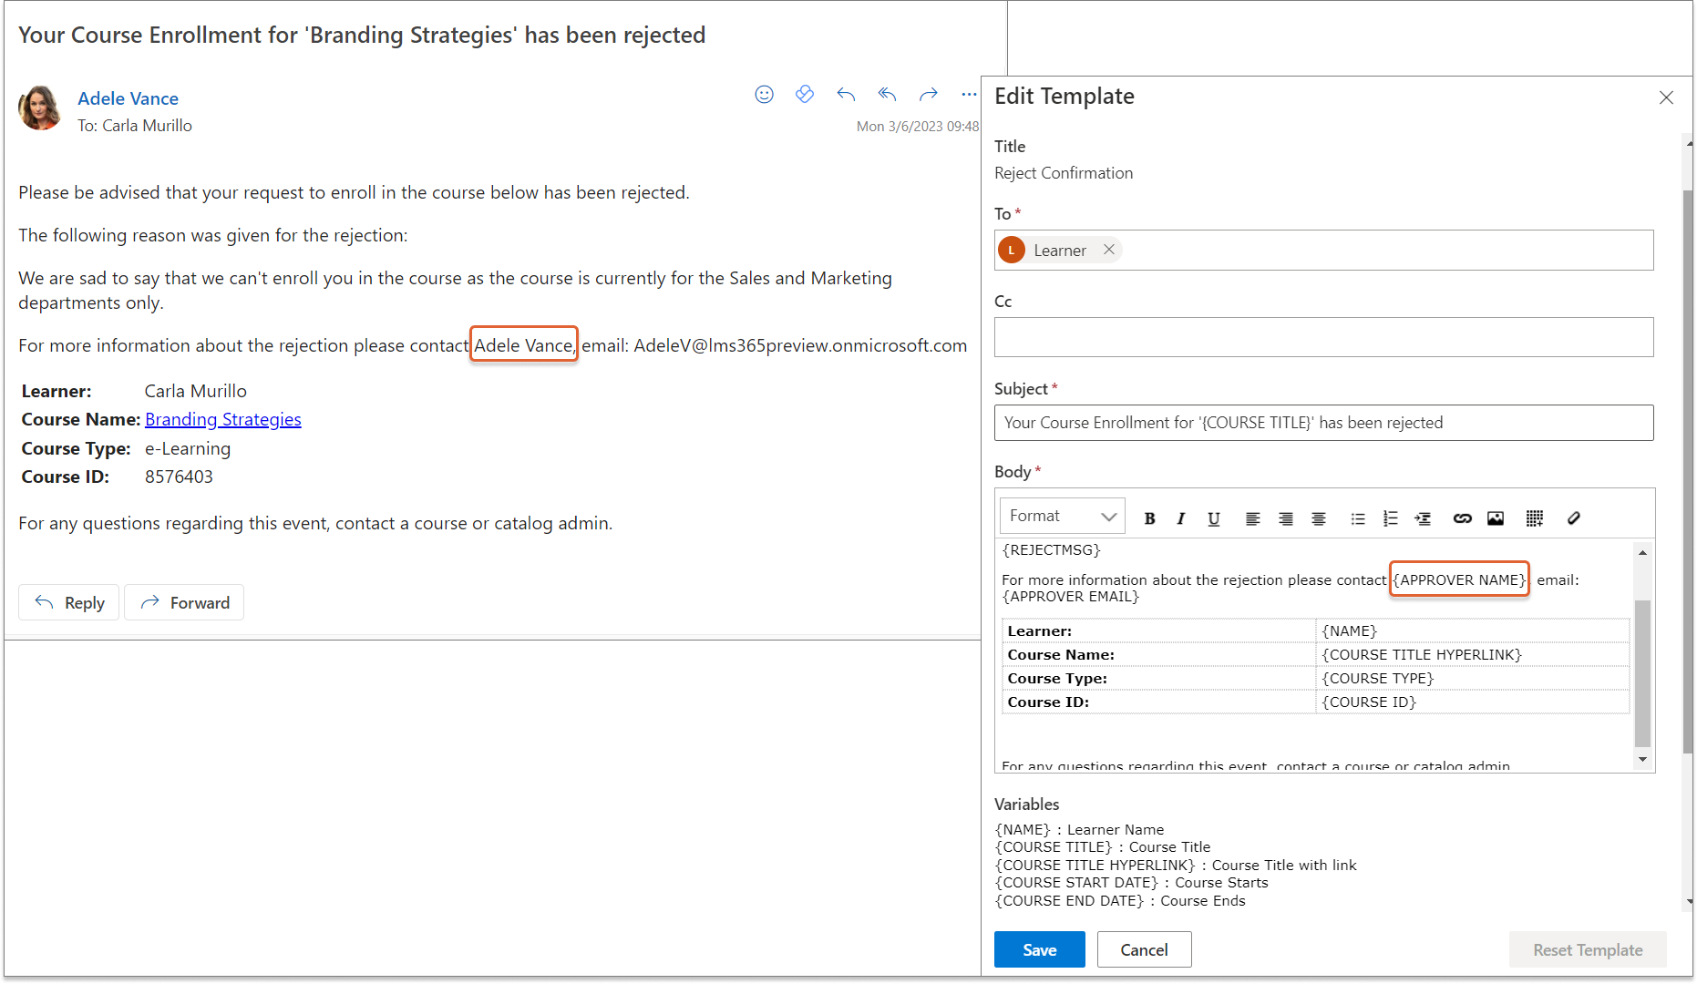Insert a hyperlink using the link icon

(x=1462, y=518)
